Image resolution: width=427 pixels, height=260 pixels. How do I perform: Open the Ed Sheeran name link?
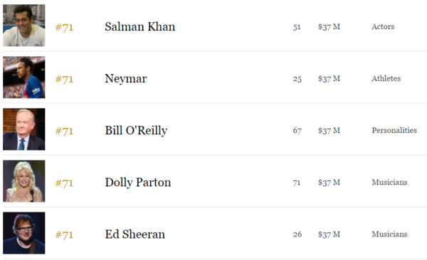135,234
